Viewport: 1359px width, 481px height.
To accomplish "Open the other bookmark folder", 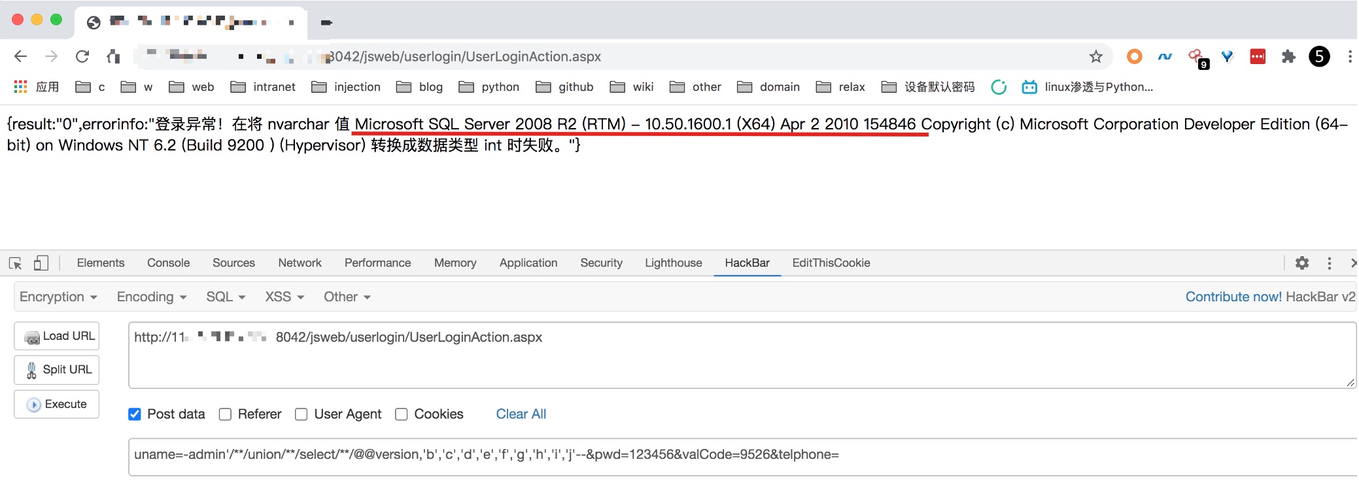I will click(x=695, y=87).
